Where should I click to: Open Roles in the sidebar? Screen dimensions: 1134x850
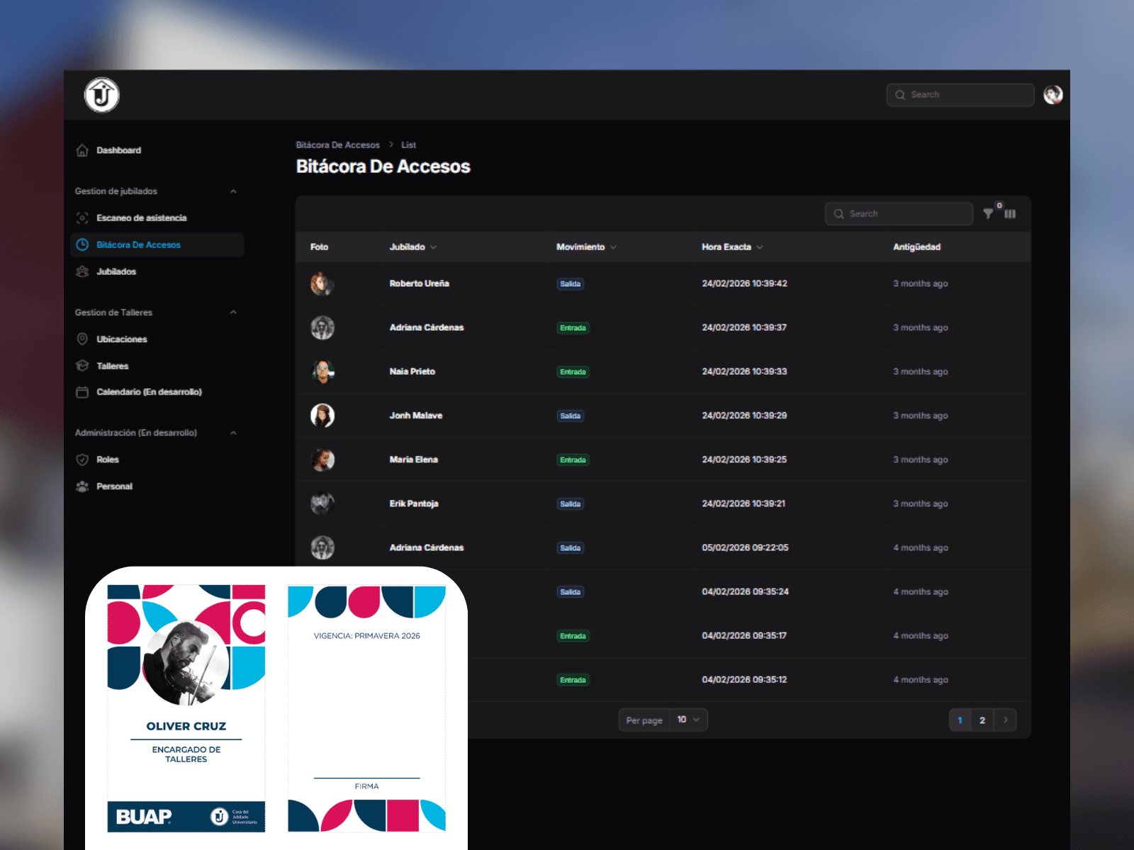pos(157,460)
